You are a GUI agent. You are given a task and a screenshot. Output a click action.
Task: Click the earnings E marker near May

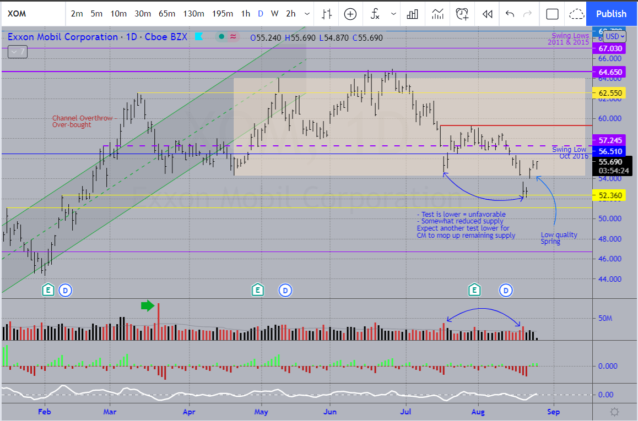click(x=257, y=289)
